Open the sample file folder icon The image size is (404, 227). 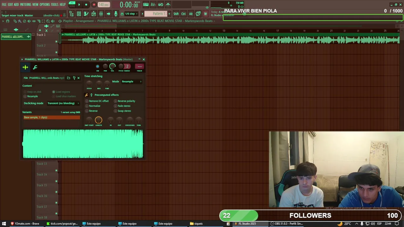pos(68,78)
